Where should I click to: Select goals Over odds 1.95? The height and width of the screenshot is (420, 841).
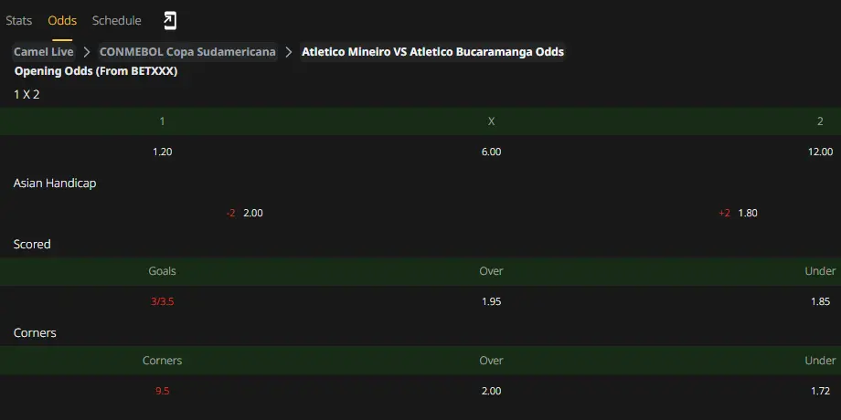[491, 301]
